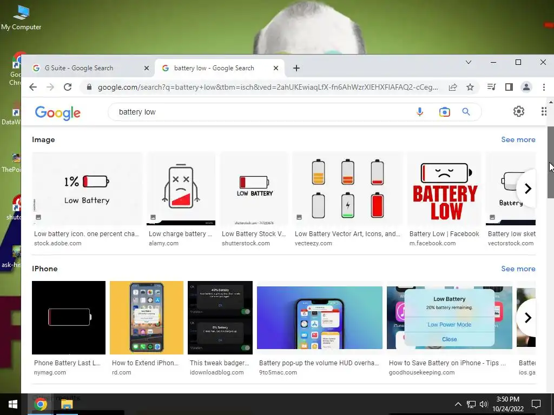Click 'Low battery icon. one percent cha...' title

(x=87, y=233)
